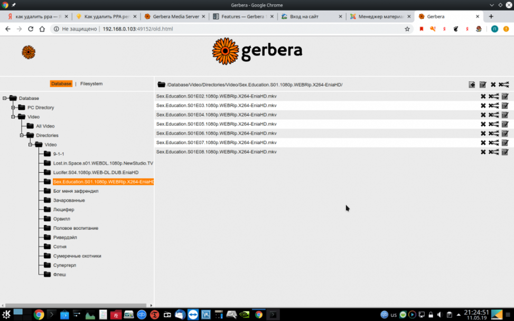
Task: Open the 'Features — Gerbera' browser tab
Action: tap(244, 16)
